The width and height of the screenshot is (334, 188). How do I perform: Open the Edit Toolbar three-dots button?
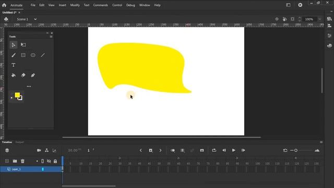(x=29, y=86)
